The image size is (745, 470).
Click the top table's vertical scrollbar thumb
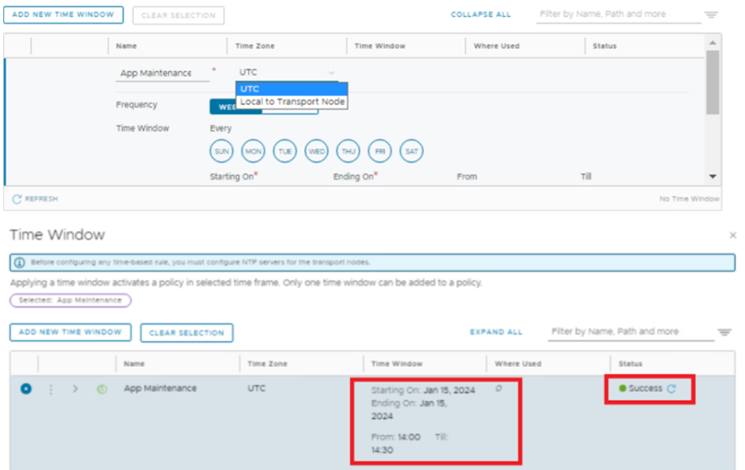[712, 81]
